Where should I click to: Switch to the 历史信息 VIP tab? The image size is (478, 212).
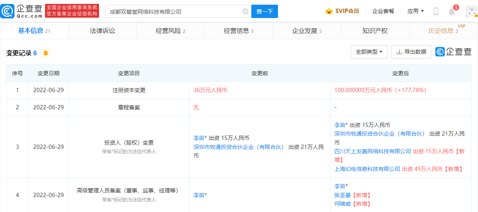[444, 31]
